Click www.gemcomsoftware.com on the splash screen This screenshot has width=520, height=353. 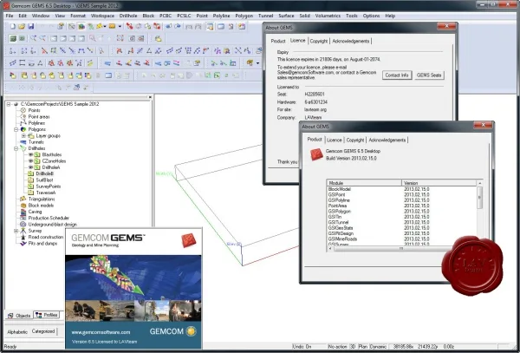pyautogui.click(x=101, y=332)
